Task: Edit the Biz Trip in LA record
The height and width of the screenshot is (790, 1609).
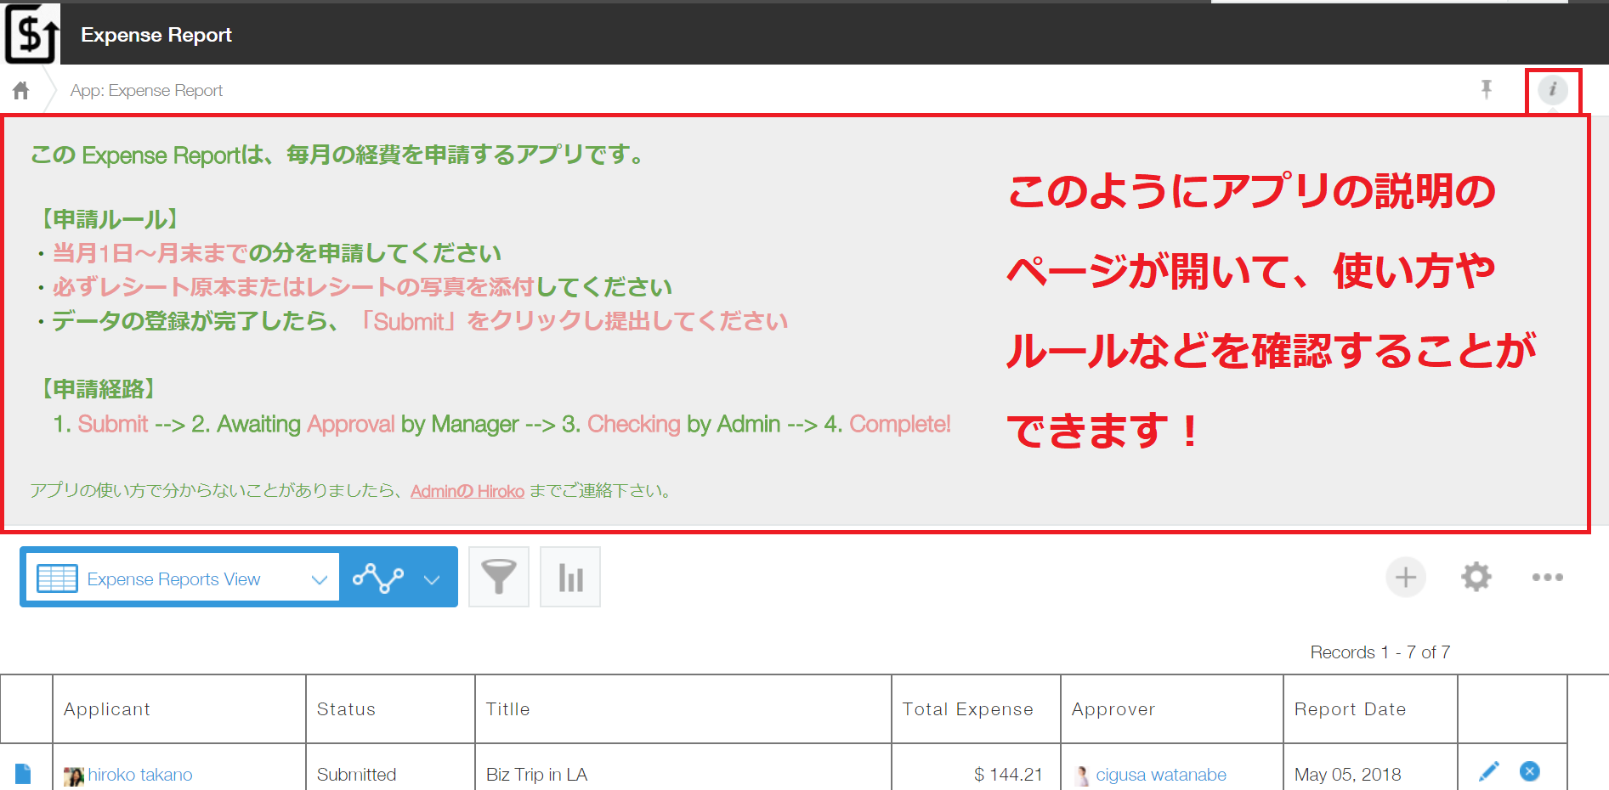Action: point(1488,771)
